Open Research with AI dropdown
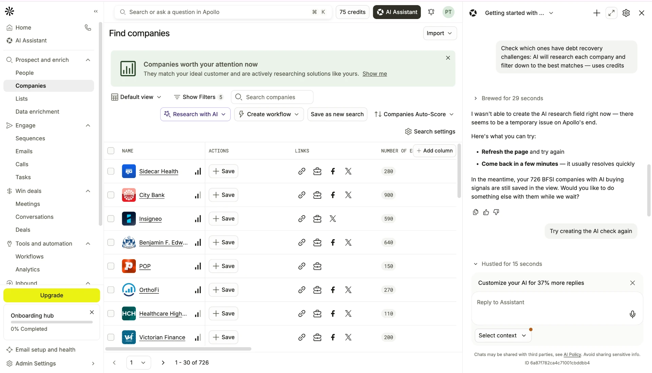The height and width of the screenshot is (373, 652). coord(195,114)
